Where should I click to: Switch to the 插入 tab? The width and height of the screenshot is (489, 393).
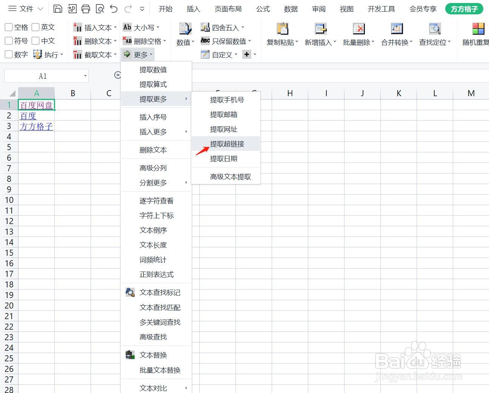tap(193, 9)
